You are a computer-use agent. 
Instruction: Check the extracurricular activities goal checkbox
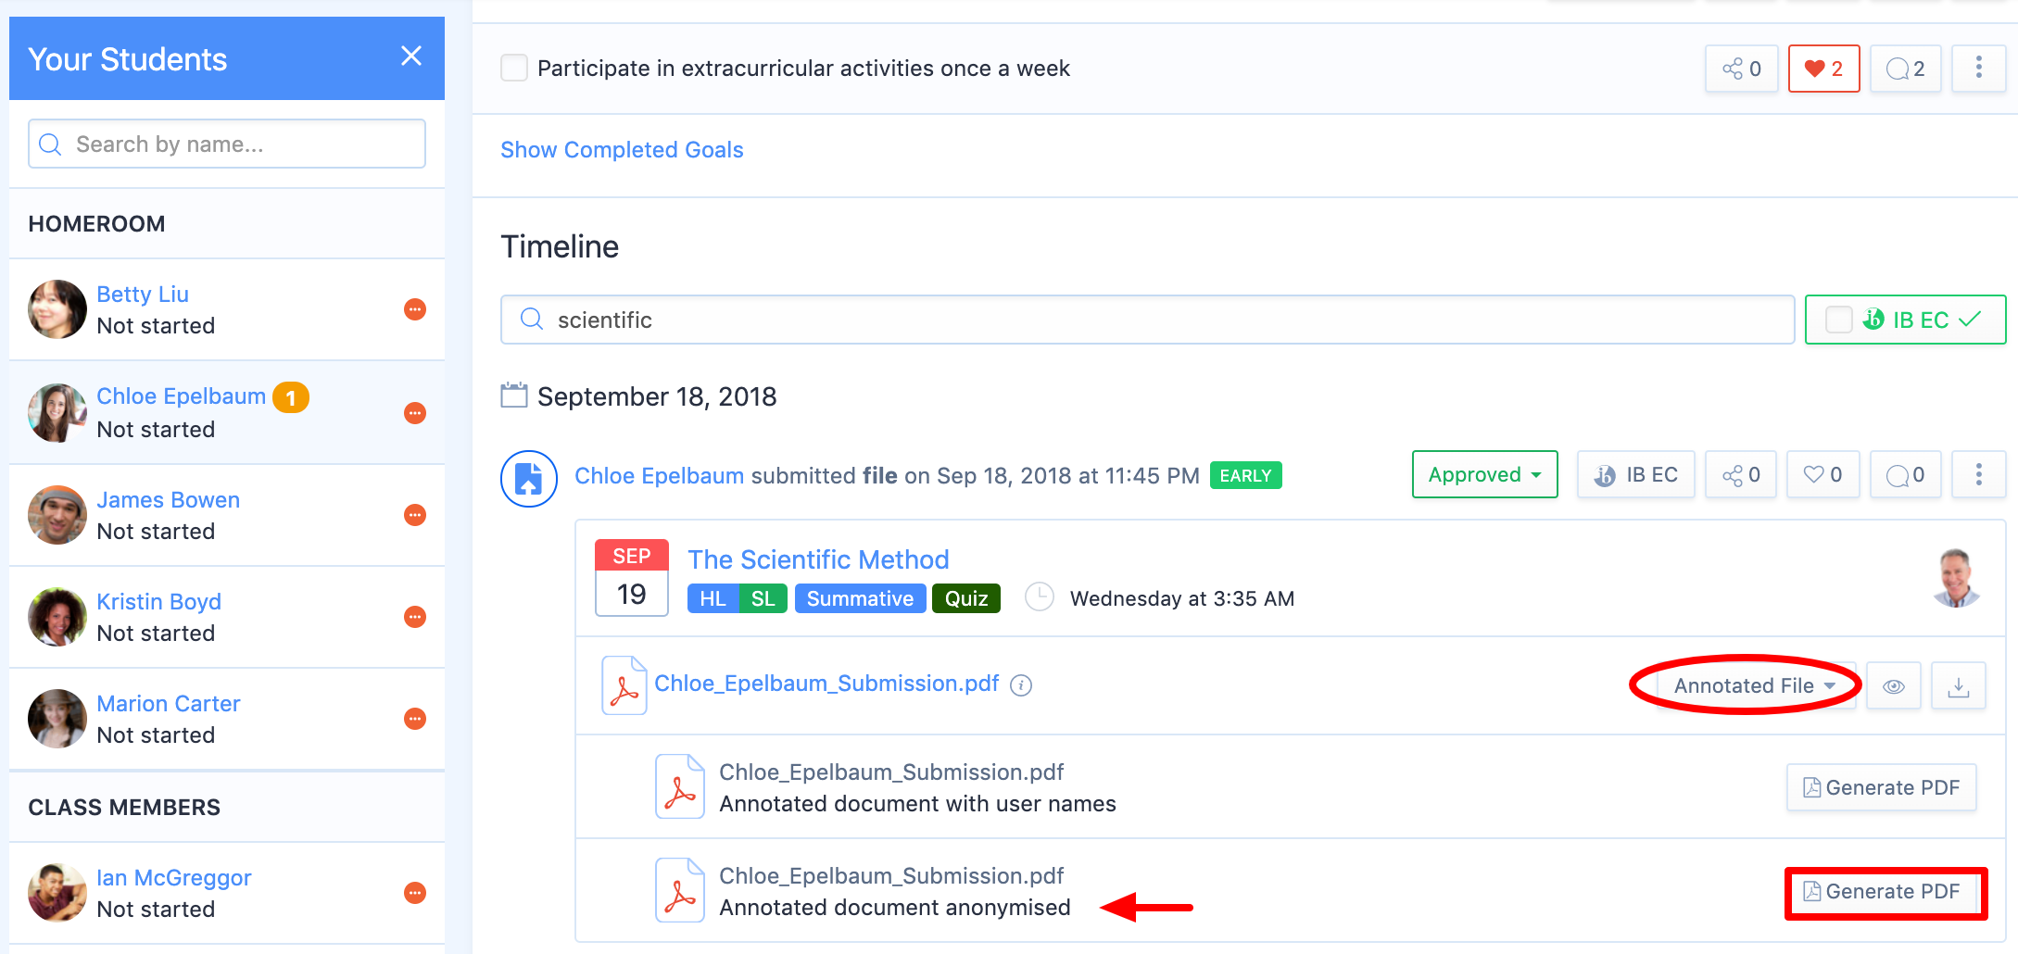[x=514, y=69]
